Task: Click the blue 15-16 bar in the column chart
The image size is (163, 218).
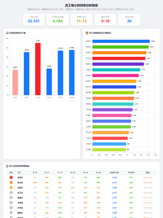Action: pyautogui.click(x=72, y=72)
